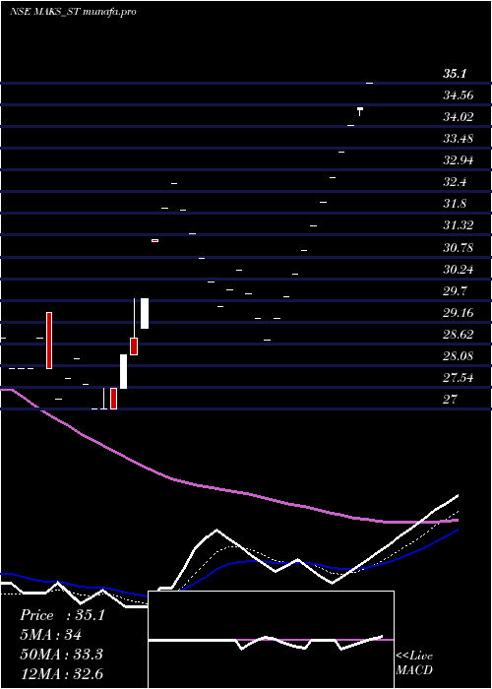Click the 31.32 price axis label
492x689 pixels.
tap(458, 225)
